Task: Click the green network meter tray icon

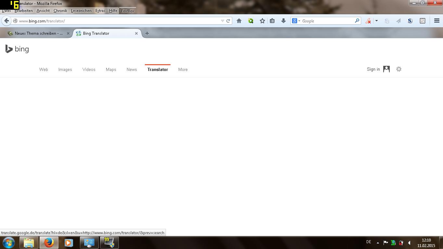Action: coord(393,243)
